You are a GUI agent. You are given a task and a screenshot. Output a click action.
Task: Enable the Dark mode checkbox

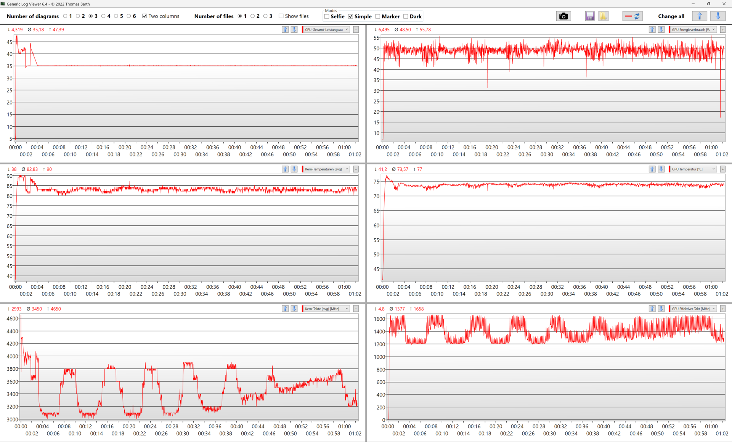406,16
